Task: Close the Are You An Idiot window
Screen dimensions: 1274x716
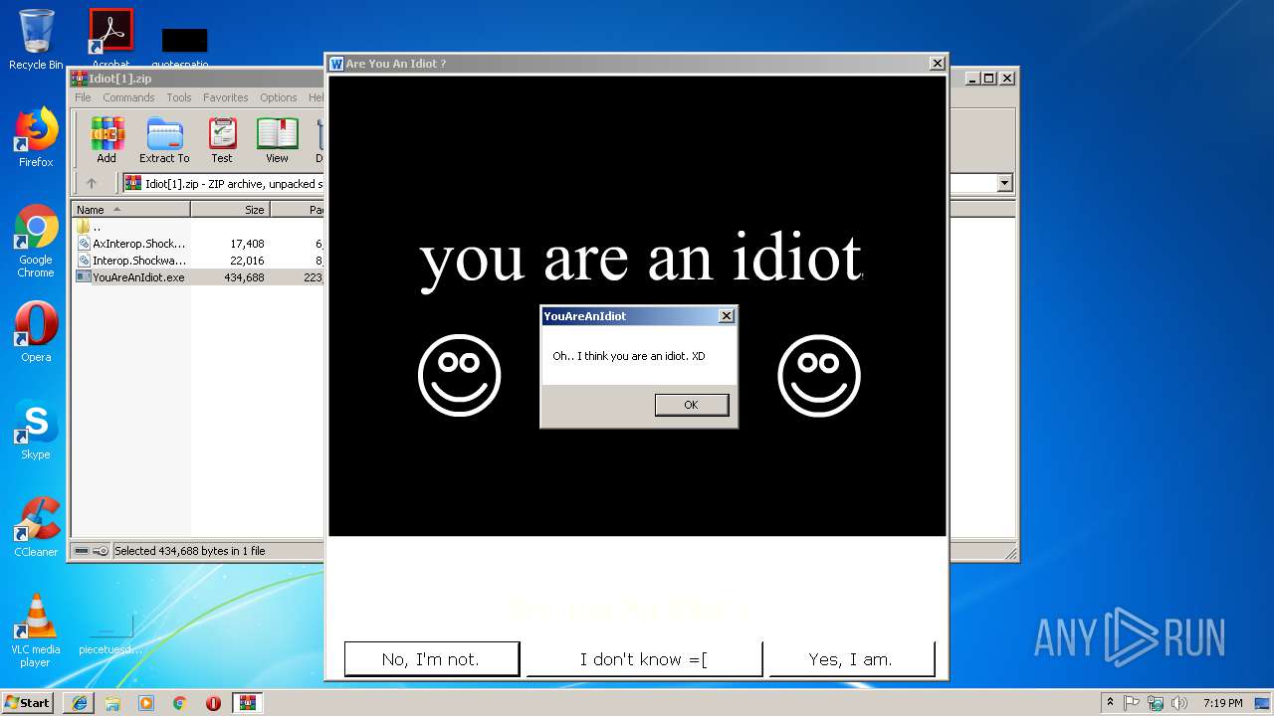Action: point(937,64)
